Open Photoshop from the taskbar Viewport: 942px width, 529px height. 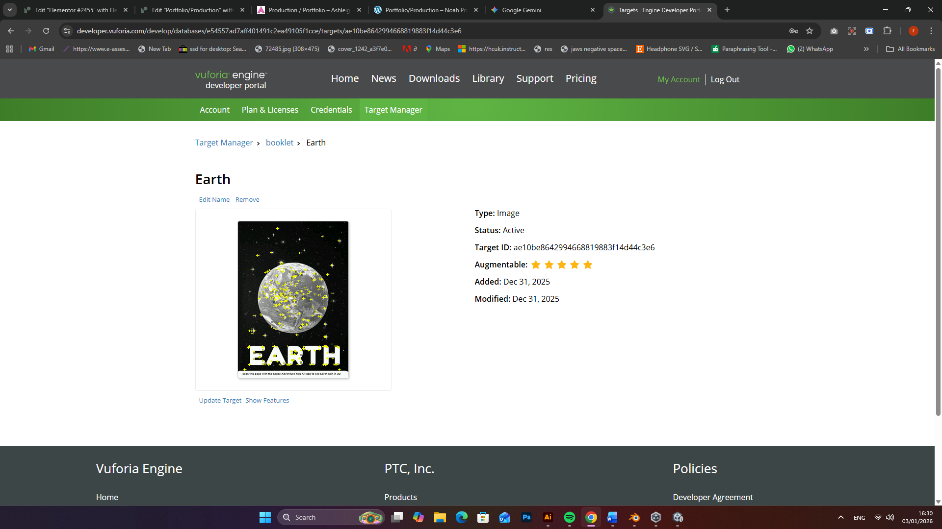pos(526,517)
